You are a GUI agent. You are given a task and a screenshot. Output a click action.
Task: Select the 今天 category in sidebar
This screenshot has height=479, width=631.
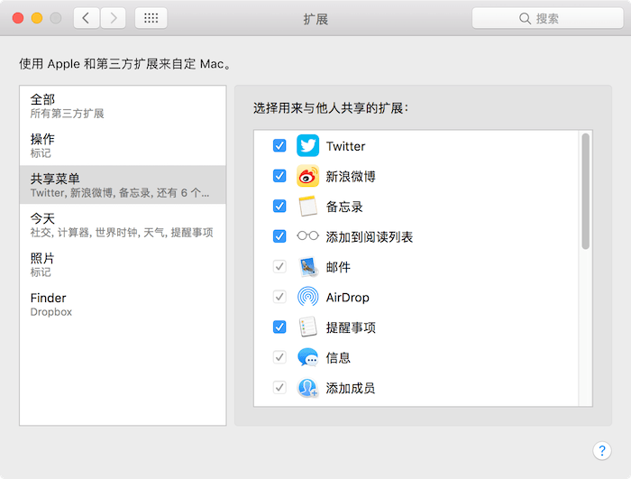click(123, 225)
